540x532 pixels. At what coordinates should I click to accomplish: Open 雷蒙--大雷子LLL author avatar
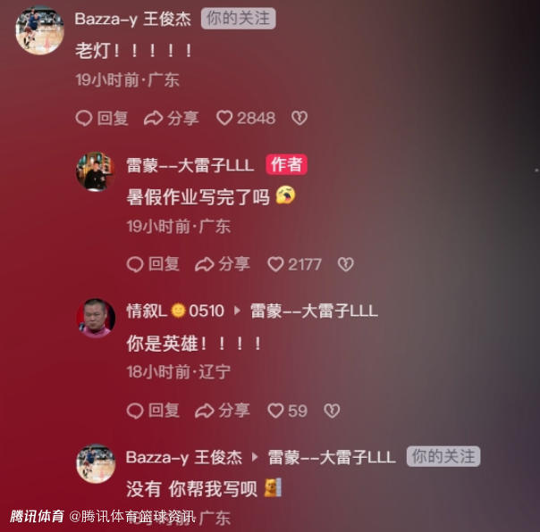tap(96, 171)
